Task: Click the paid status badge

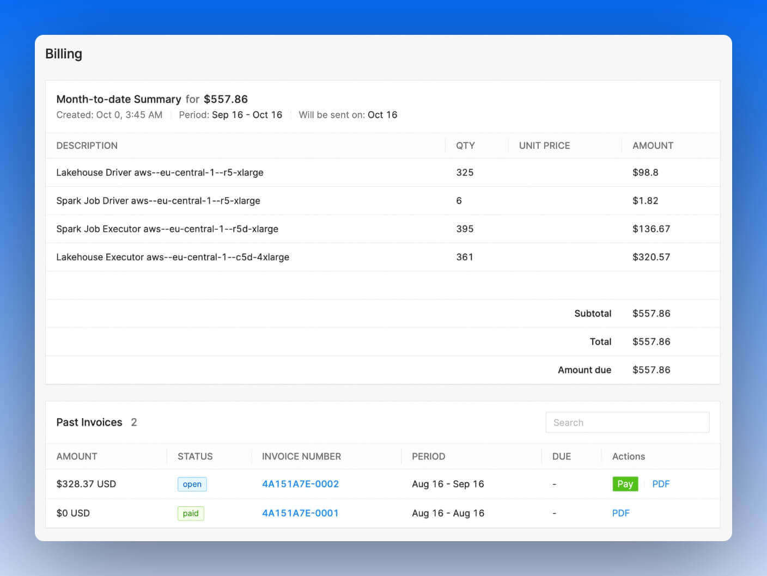Action: pos(191,513)
